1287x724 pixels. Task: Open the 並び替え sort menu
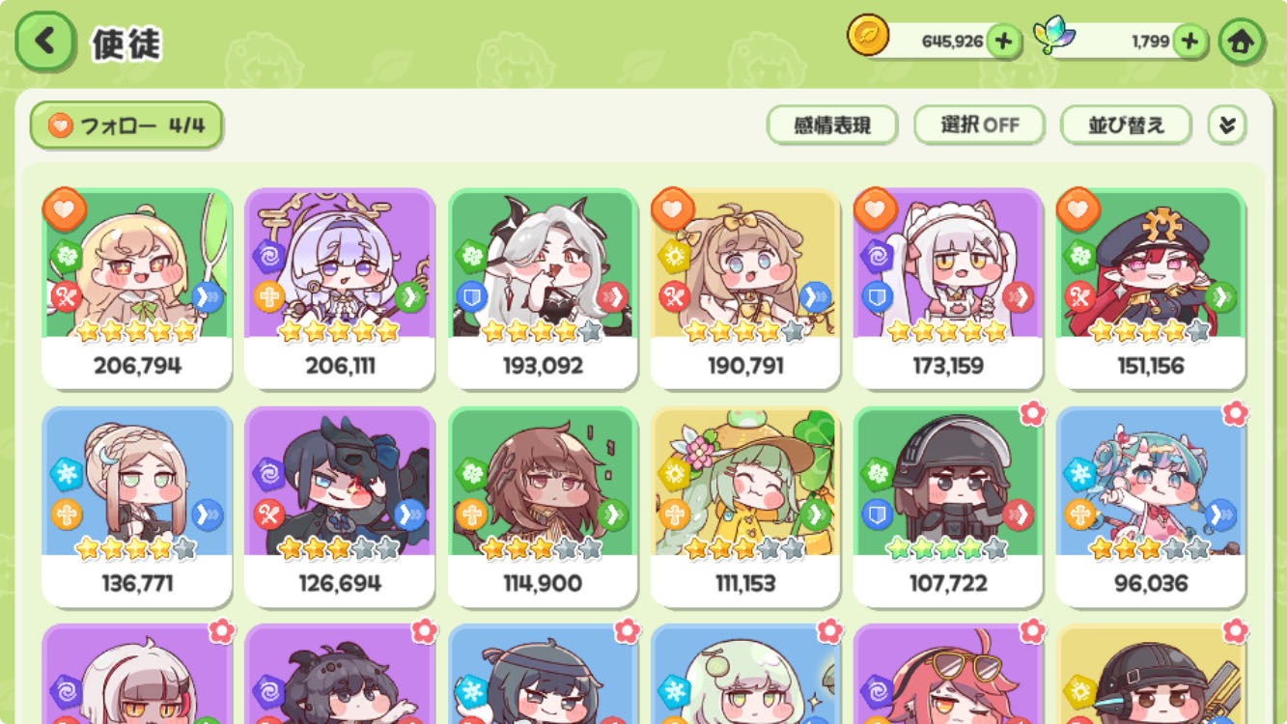pyautogui.click(x=1127, y=125)
